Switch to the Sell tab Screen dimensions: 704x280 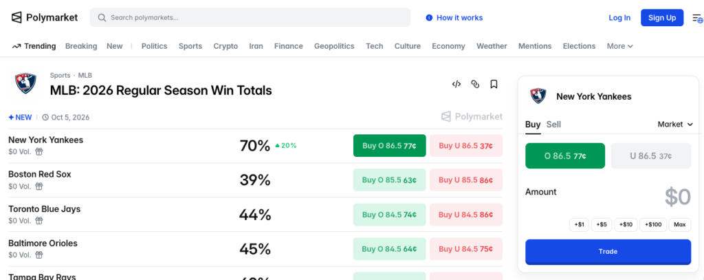click(553, 125)
